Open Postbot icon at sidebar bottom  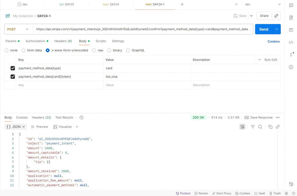click(291, 184)
